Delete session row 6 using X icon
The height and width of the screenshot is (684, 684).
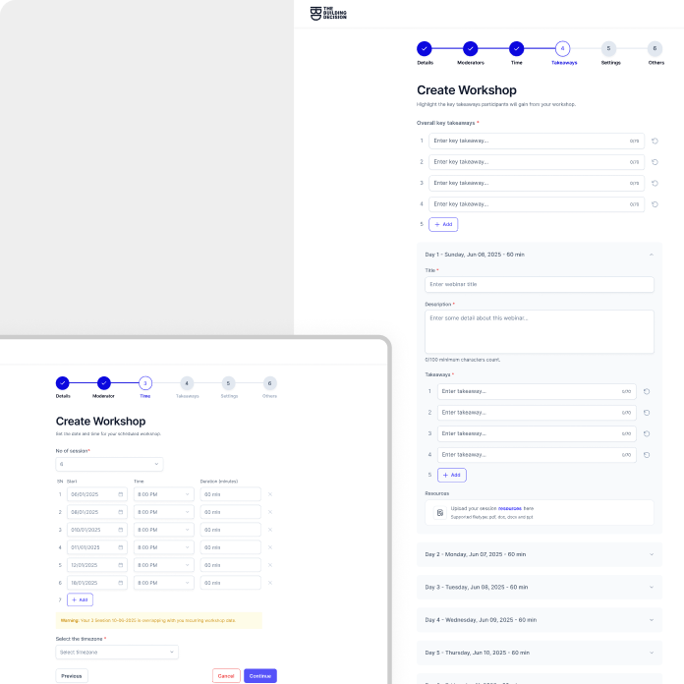point(270,583)
